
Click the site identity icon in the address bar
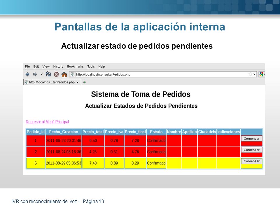click(72, 74)
